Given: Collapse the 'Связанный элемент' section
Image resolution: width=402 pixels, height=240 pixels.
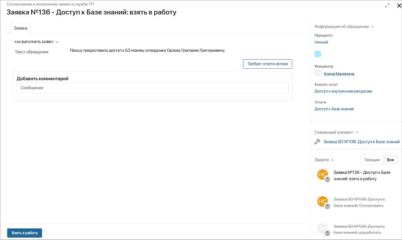Looking at the screenshot, I should [357, 132].
